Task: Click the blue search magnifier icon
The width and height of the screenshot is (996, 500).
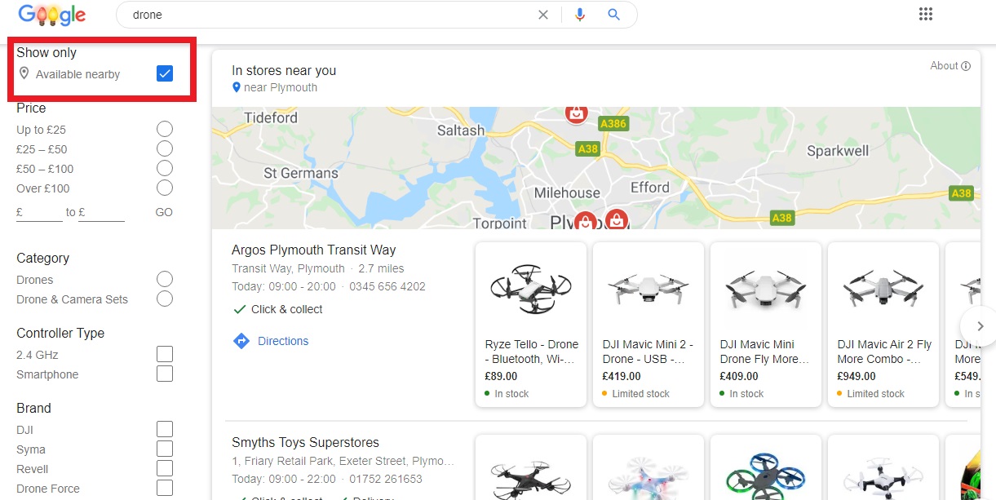Action: pyautogui.click(x=614, y=15)
